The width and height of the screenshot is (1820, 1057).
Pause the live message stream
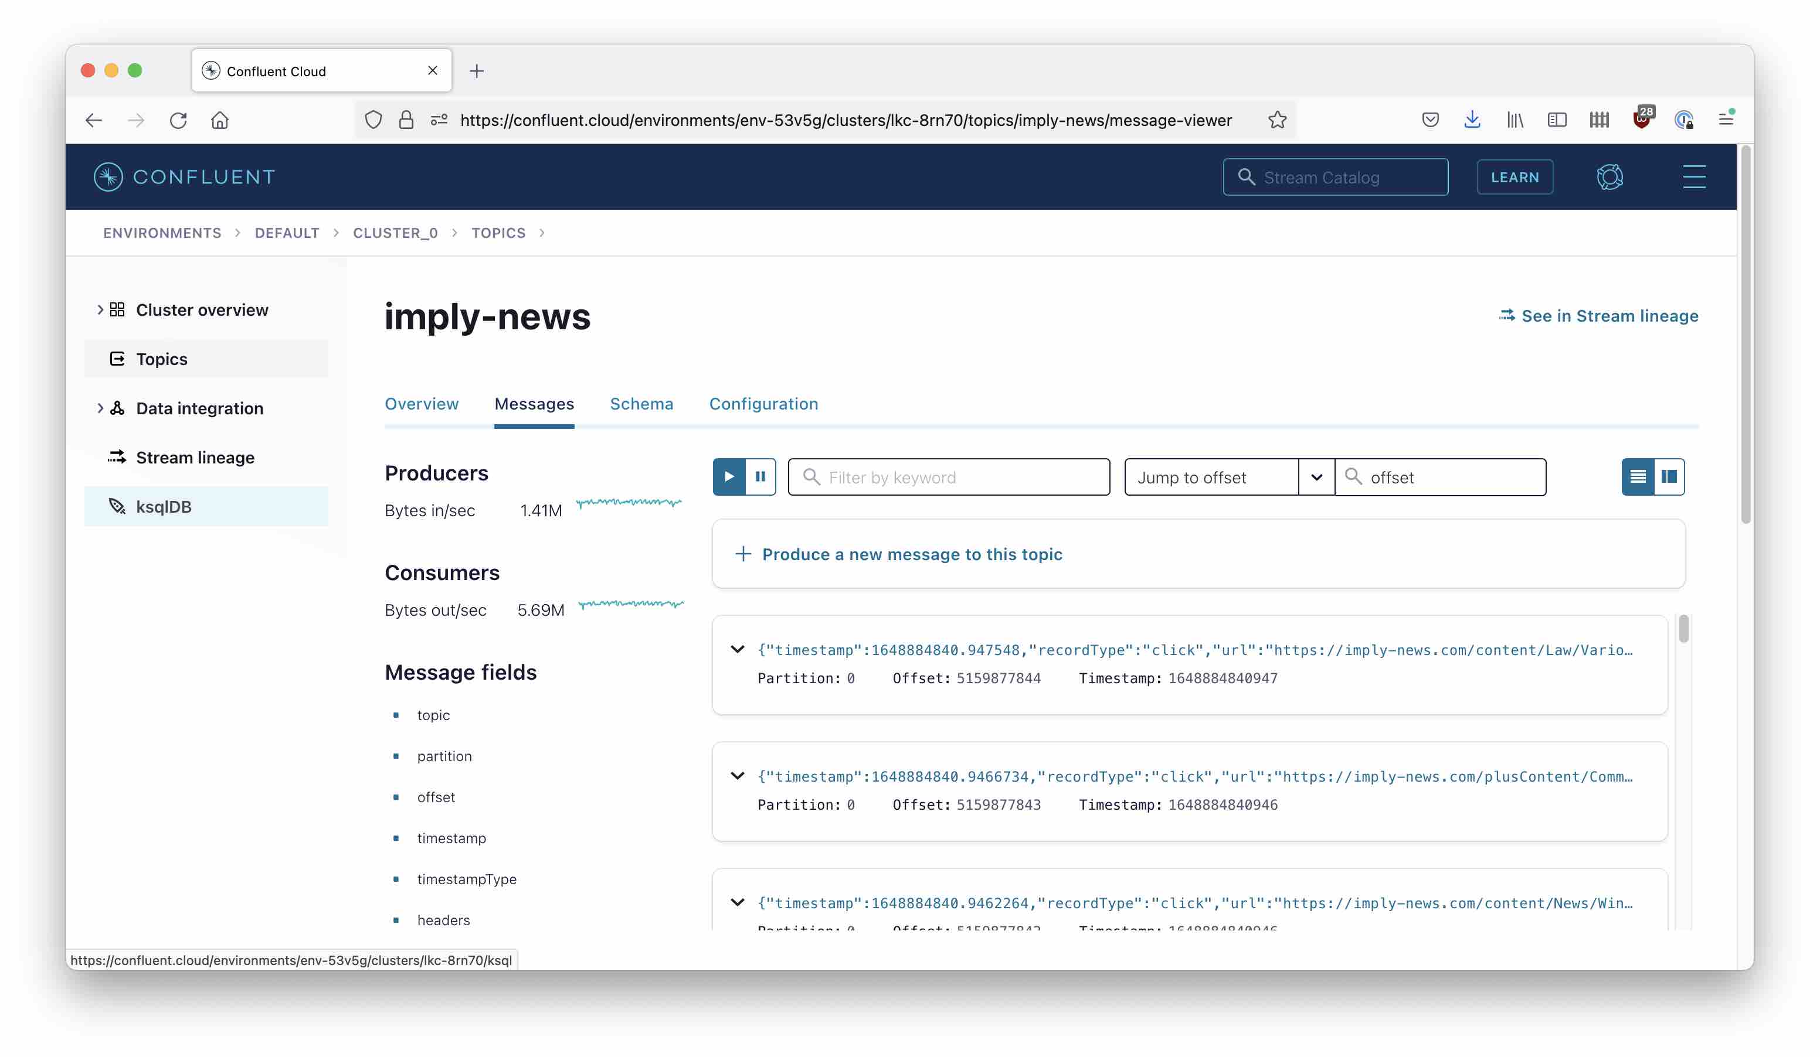tap(760, 477)
